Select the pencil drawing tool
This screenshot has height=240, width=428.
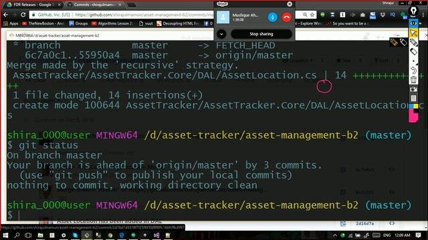point(413,43)
